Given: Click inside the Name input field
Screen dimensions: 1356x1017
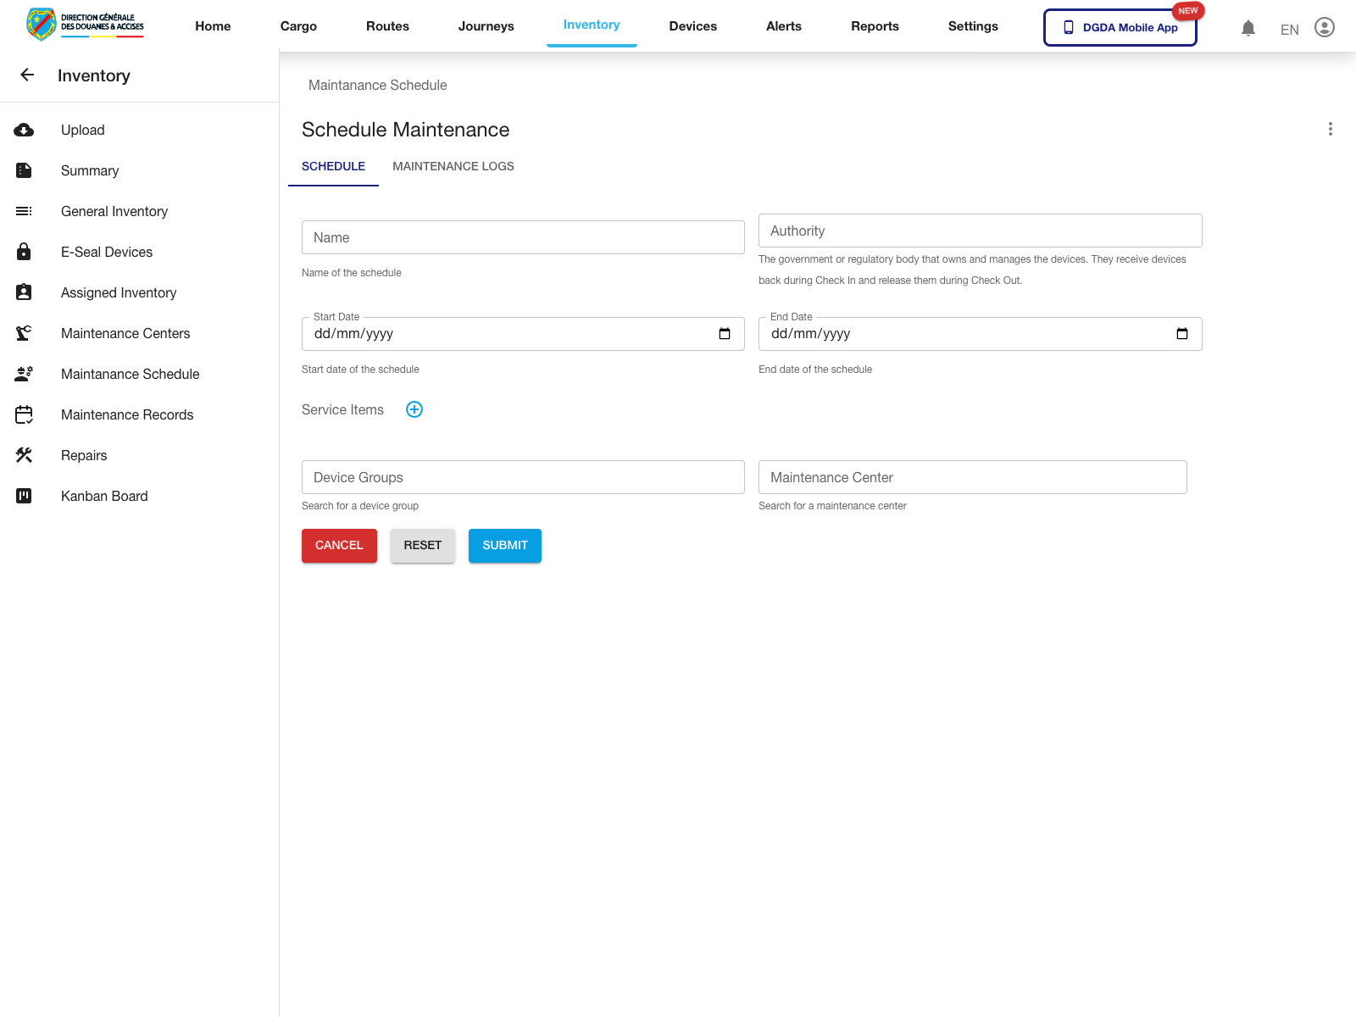Looking at the screenshot, I should [522, 237].
